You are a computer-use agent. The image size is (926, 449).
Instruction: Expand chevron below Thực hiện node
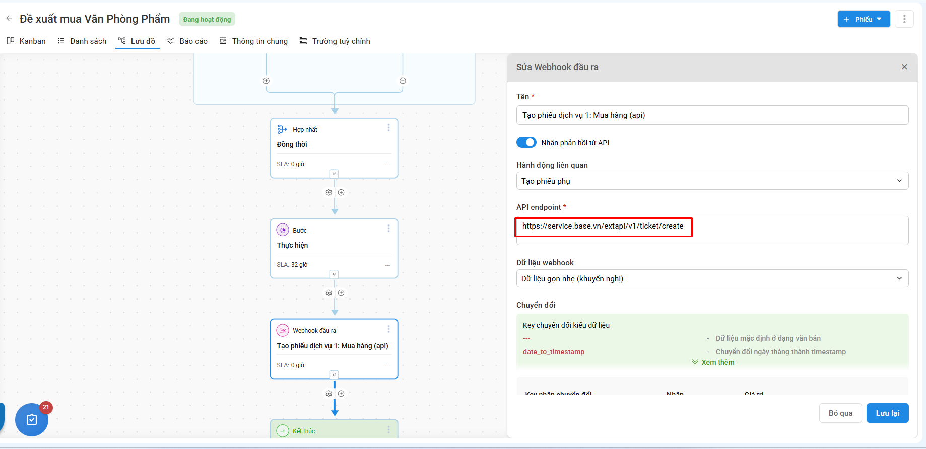tap(334, 274)
